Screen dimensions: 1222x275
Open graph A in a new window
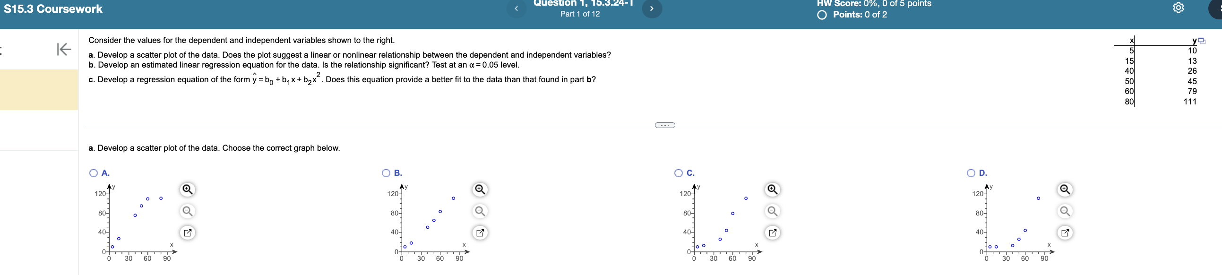pos(188,233)
